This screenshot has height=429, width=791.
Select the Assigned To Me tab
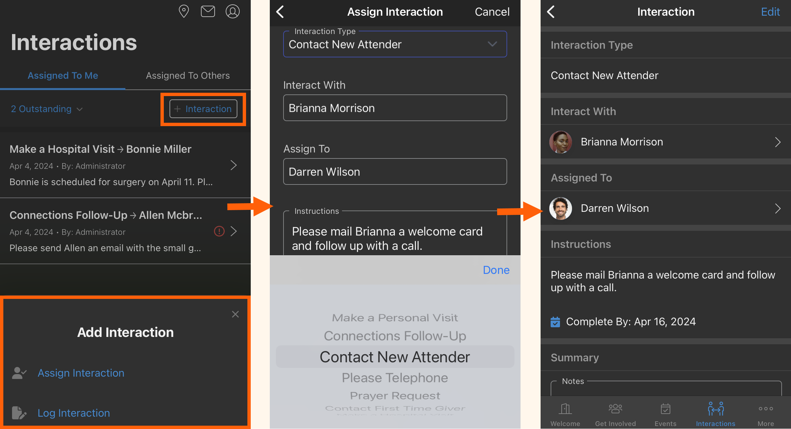[x=63, y=75]
